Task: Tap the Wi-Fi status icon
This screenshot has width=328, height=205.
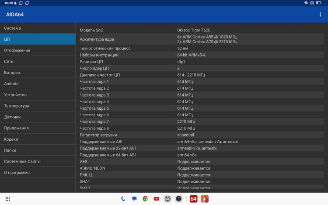Action: coord(306,3)
